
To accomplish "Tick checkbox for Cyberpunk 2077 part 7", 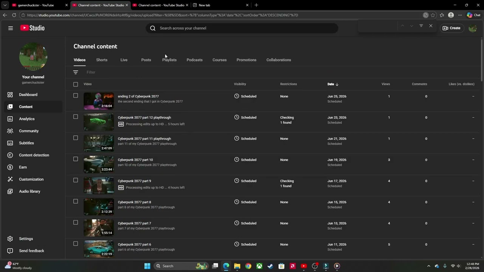I will [76, 223].
